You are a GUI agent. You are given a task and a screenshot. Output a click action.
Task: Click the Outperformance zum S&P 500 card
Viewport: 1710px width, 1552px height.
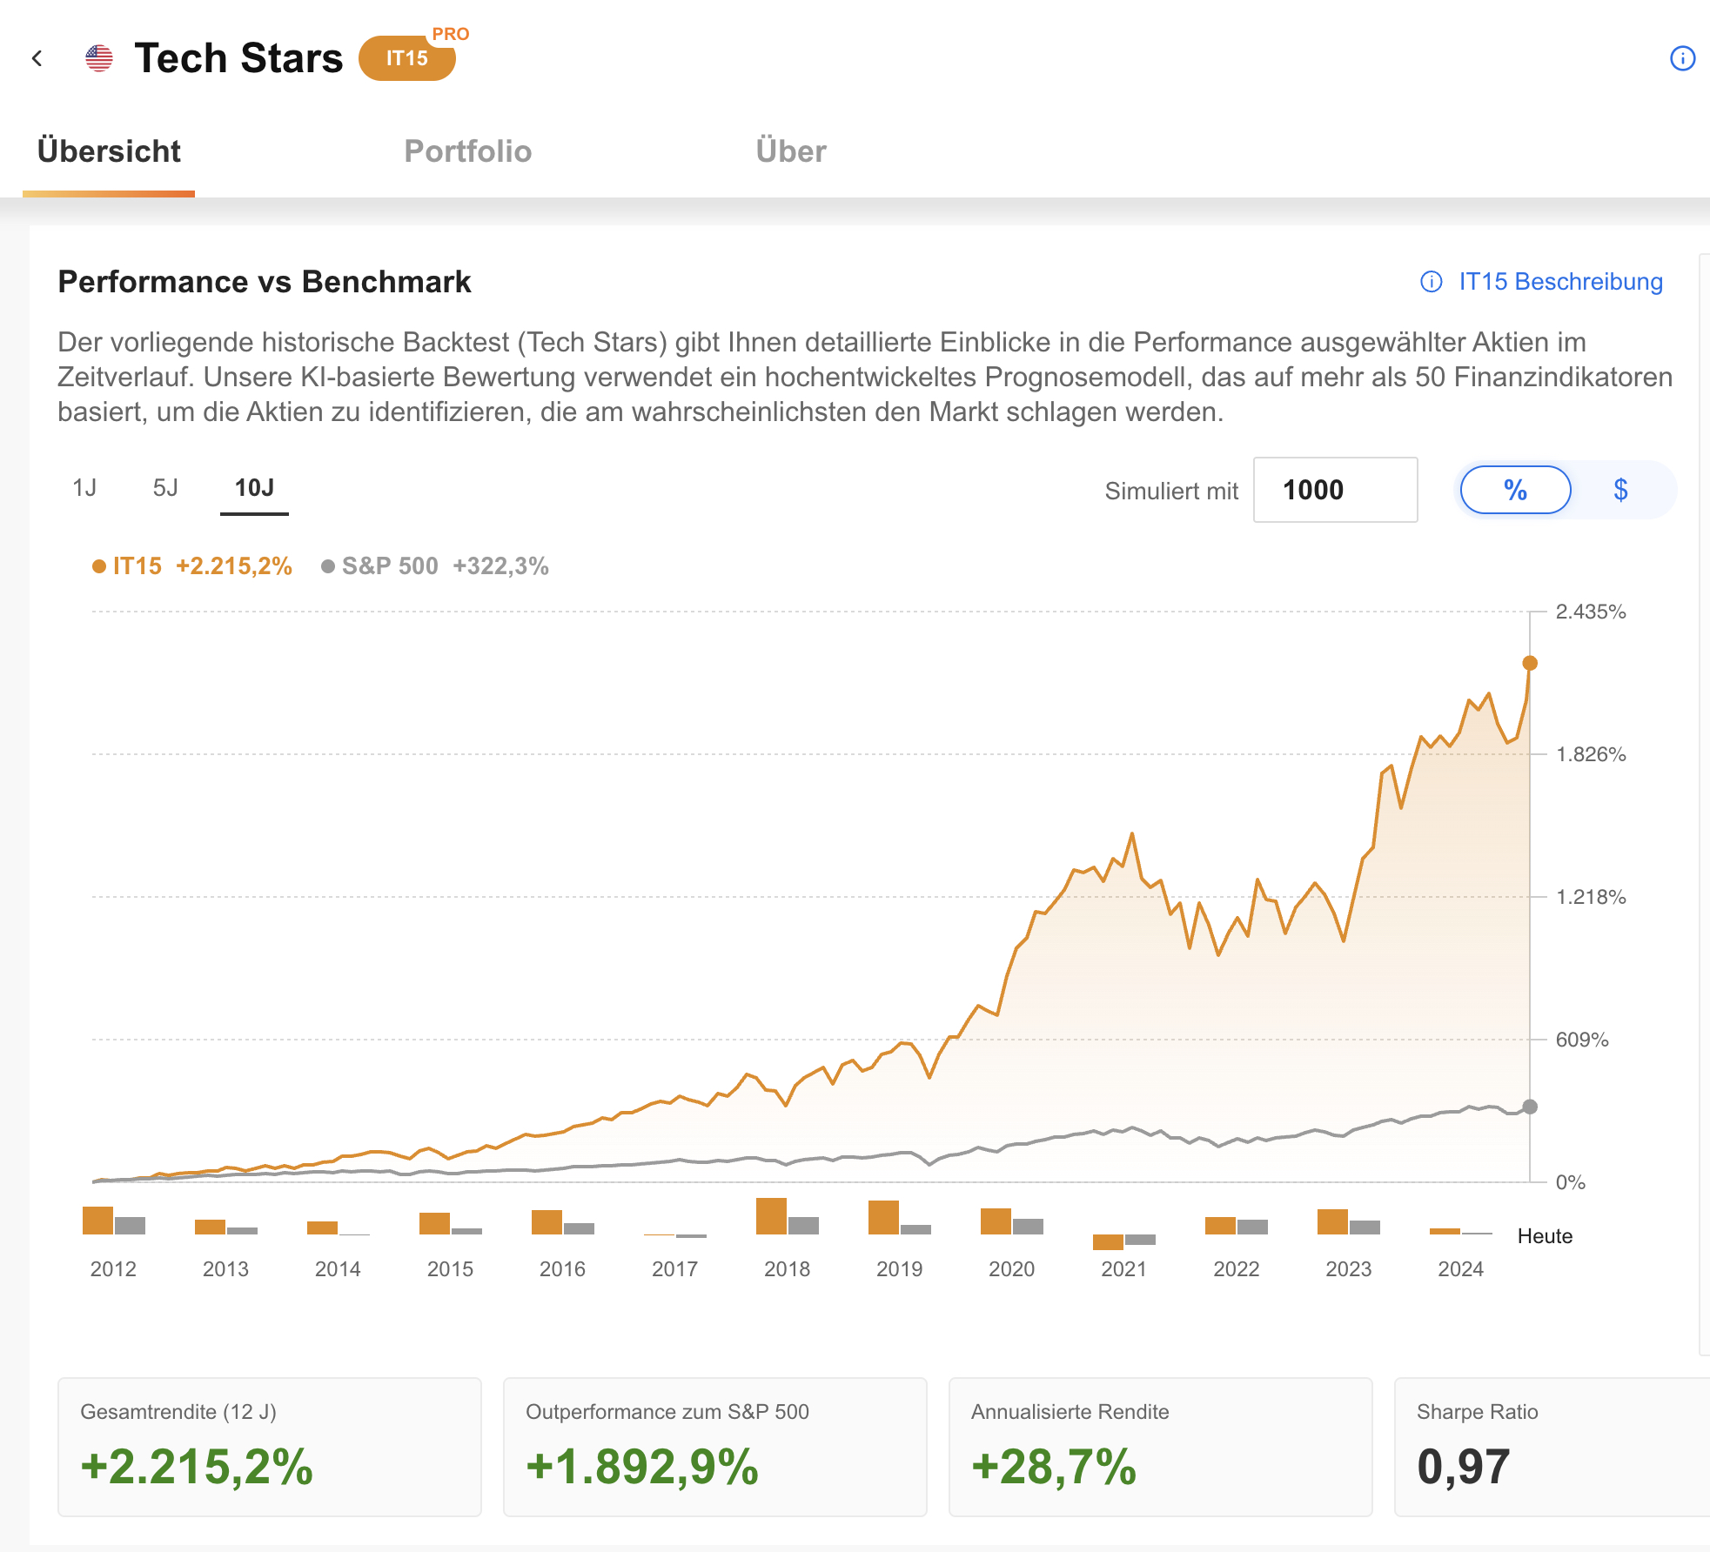[715, 1447]
